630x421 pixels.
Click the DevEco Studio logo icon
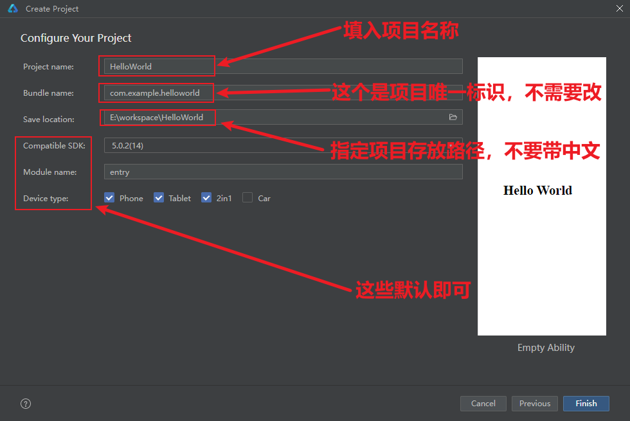13,8
